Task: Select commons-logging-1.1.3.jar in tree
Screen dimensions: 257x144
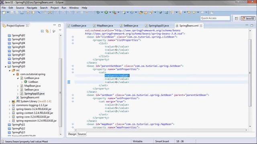Action: coord(32,105)
